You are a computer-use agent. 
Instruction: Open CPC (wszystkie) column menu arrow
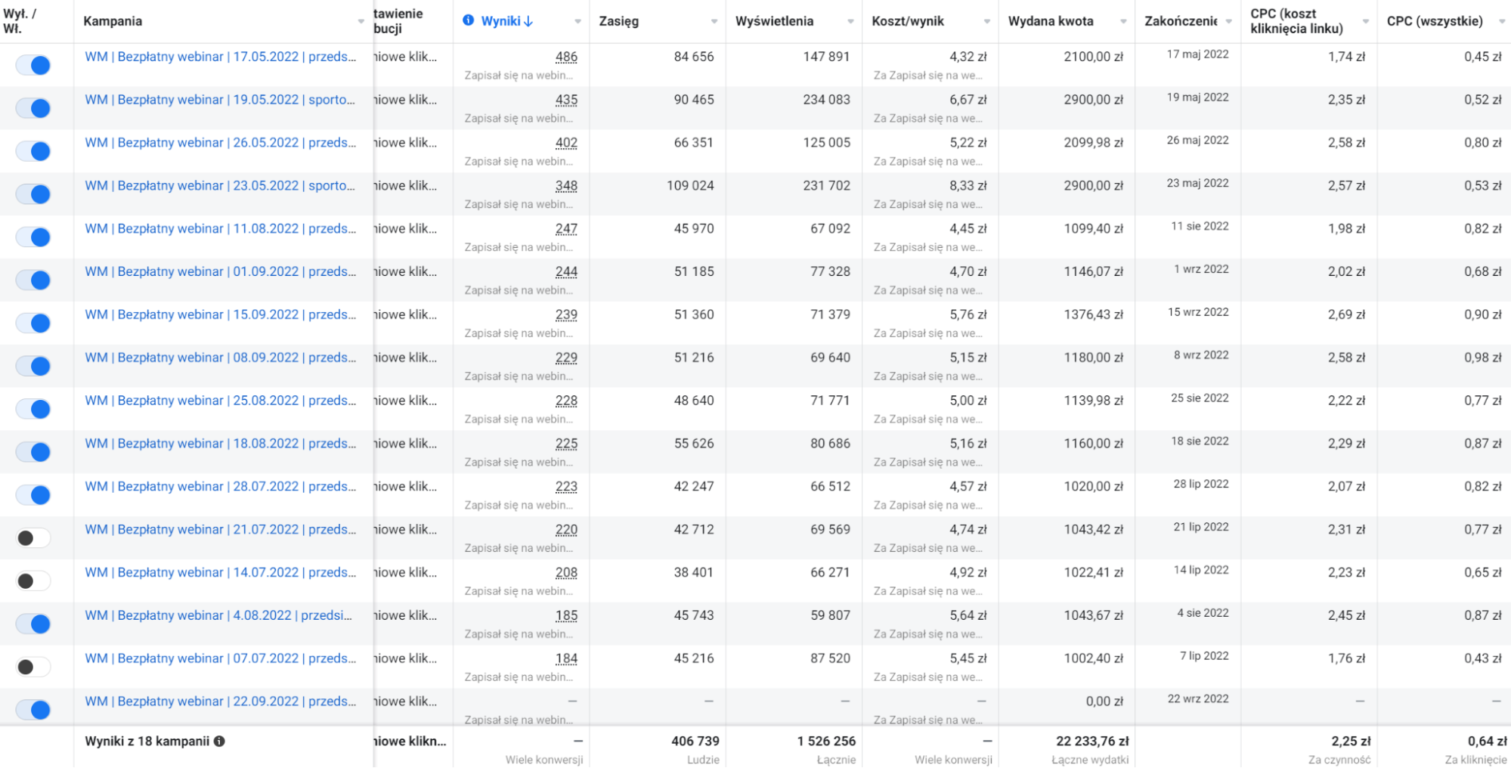click(x=1501, y=21)
